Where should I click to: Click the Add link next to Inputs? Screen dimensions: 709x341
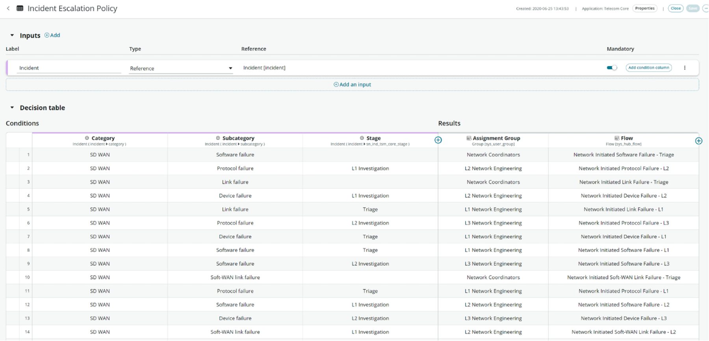click(52, 35)
